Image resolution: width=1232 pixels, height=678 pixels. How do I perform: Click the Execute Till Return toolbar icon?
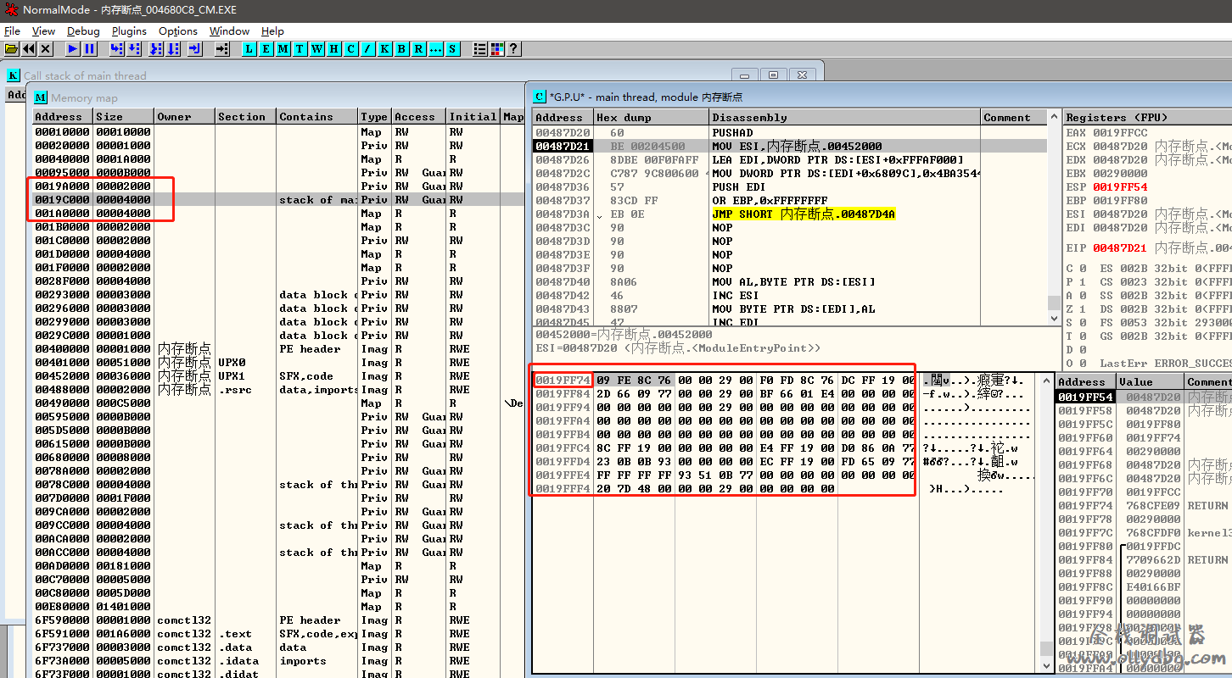tap(195, 49)
